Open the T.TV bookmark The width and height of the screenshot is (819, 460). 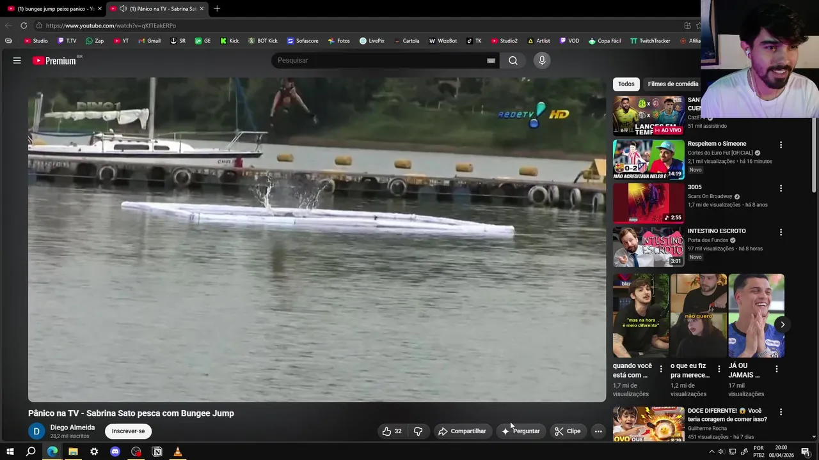[x=67, y=41]
